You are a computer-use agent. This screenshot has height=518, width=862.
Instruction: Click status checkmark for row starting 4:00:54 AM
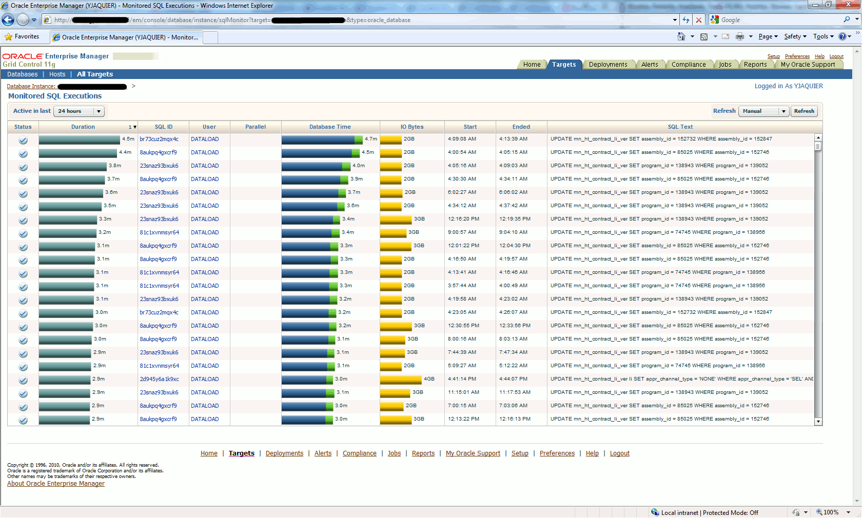coord(23,153)
